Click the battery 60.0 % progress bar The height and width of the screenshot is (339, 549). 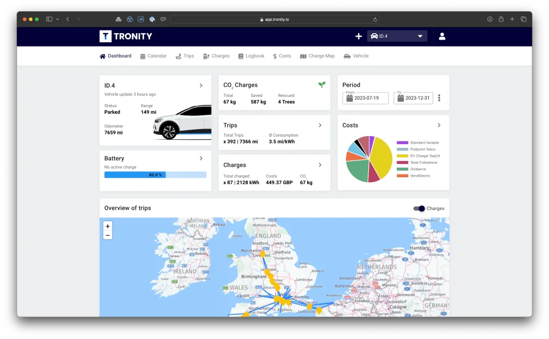click(155, 175)
